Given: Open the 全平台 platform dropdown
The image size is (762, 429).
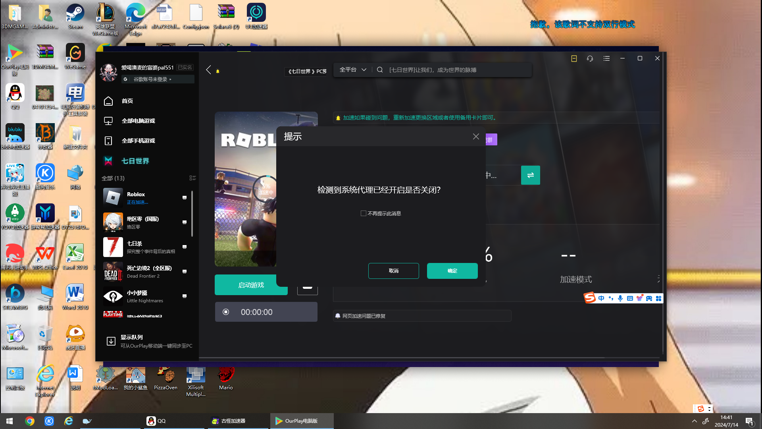Looking at the screenshot, I should pyautogui.click(x=353, y=70).
